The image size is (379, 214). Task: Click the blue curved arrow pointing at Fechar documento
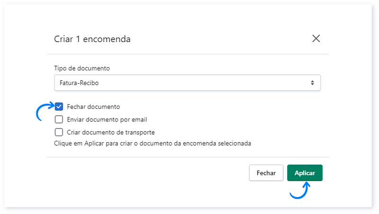click(45, 111)
